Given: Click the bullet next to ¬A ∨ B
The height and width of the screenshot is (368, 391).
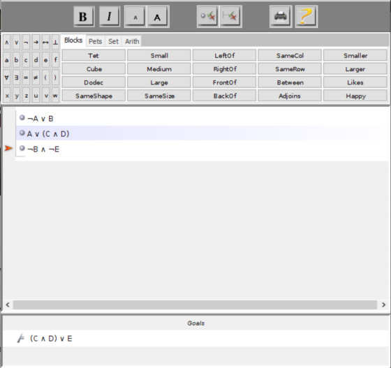Looking at the screenshot, I should point(22,117).
